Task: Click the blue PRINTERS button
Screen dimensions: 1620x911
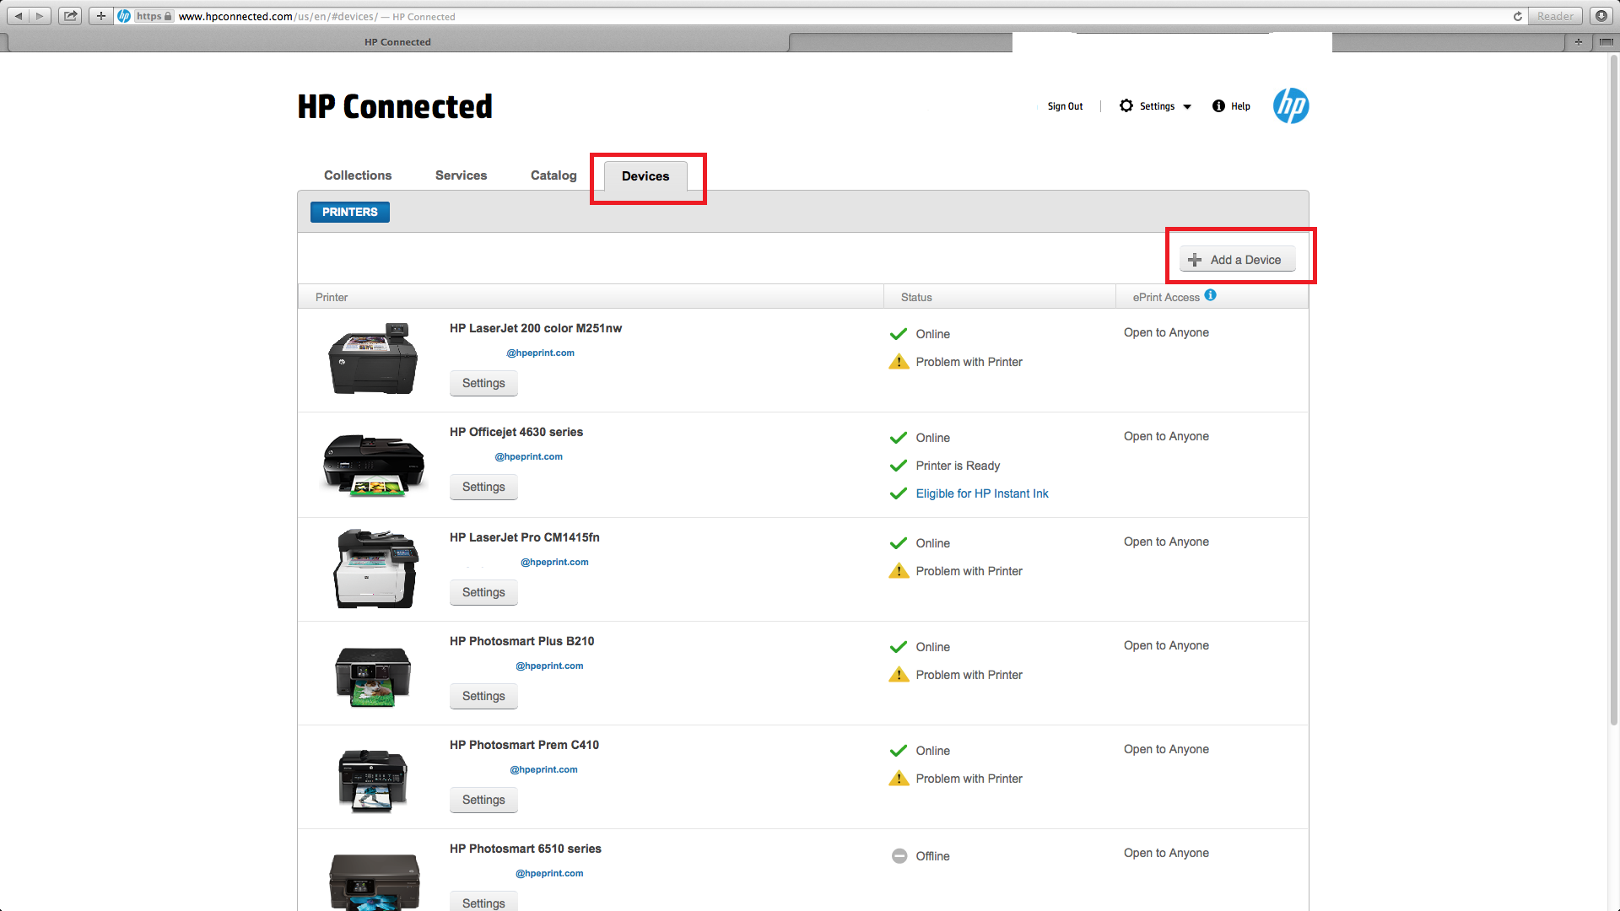Action: tap(349, 212)
